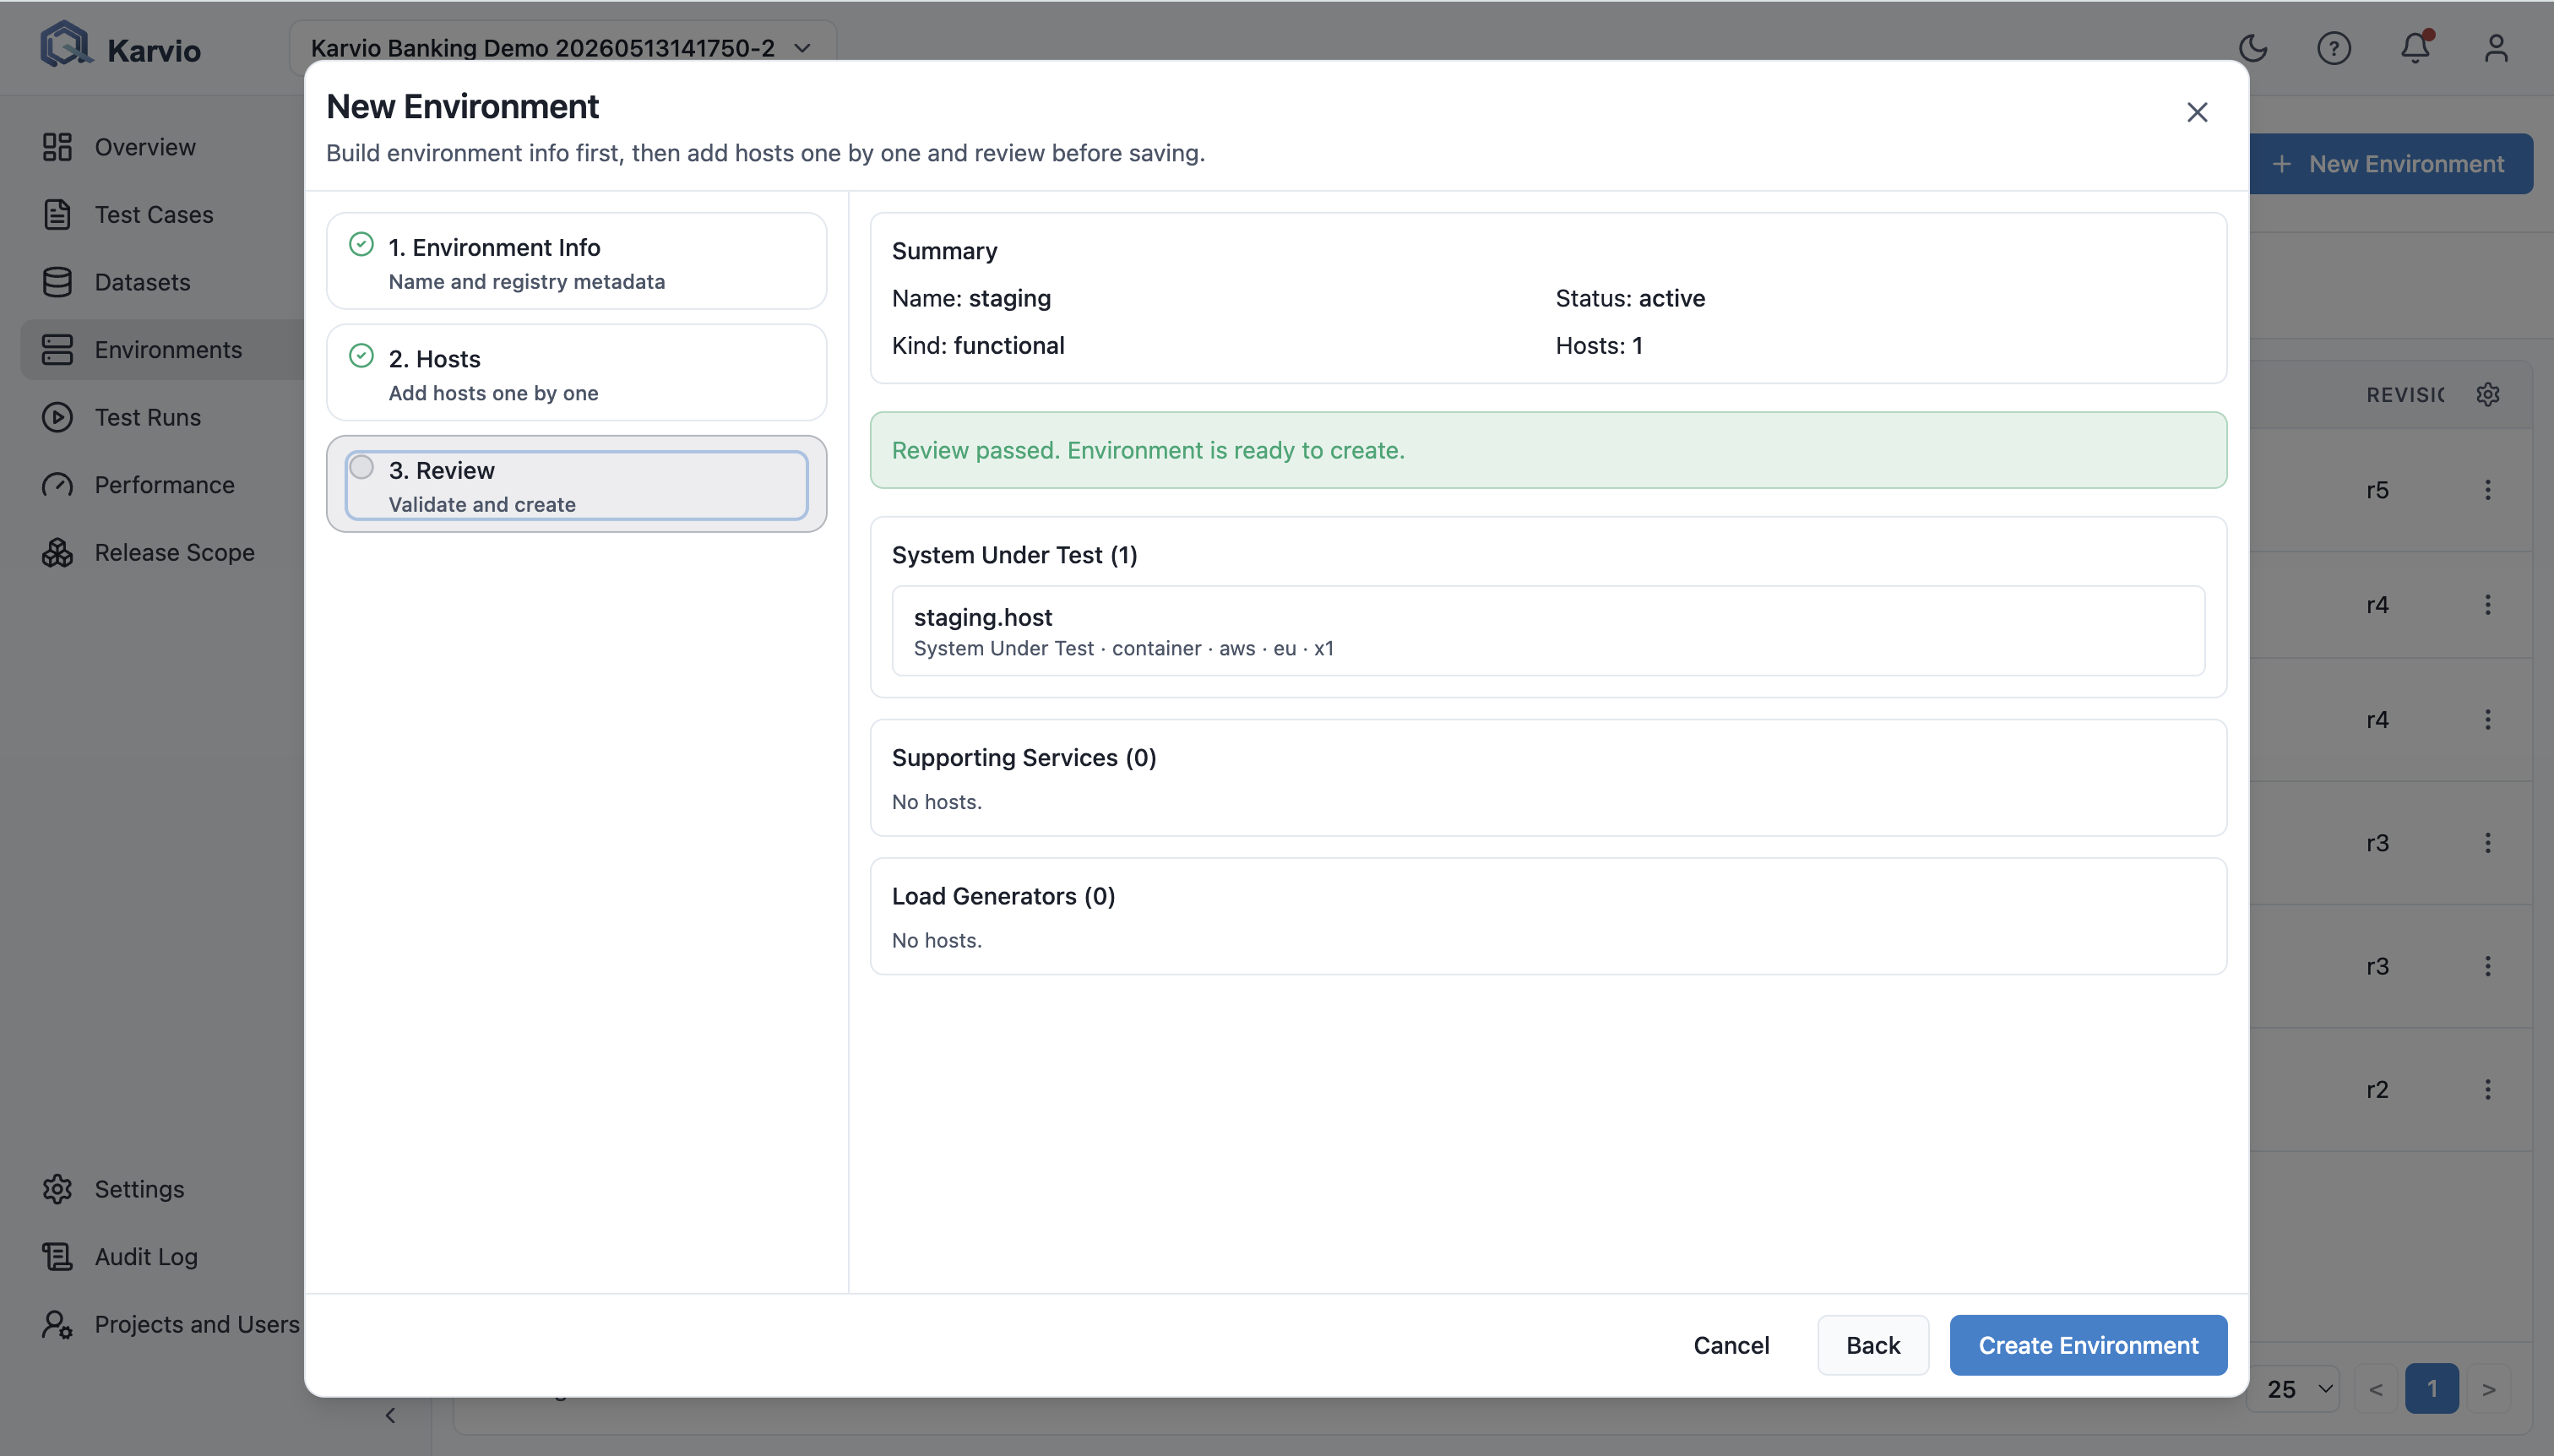Close the New Environment dialog
This screenshot has height=1456, width=2554.
(2197, 112)
